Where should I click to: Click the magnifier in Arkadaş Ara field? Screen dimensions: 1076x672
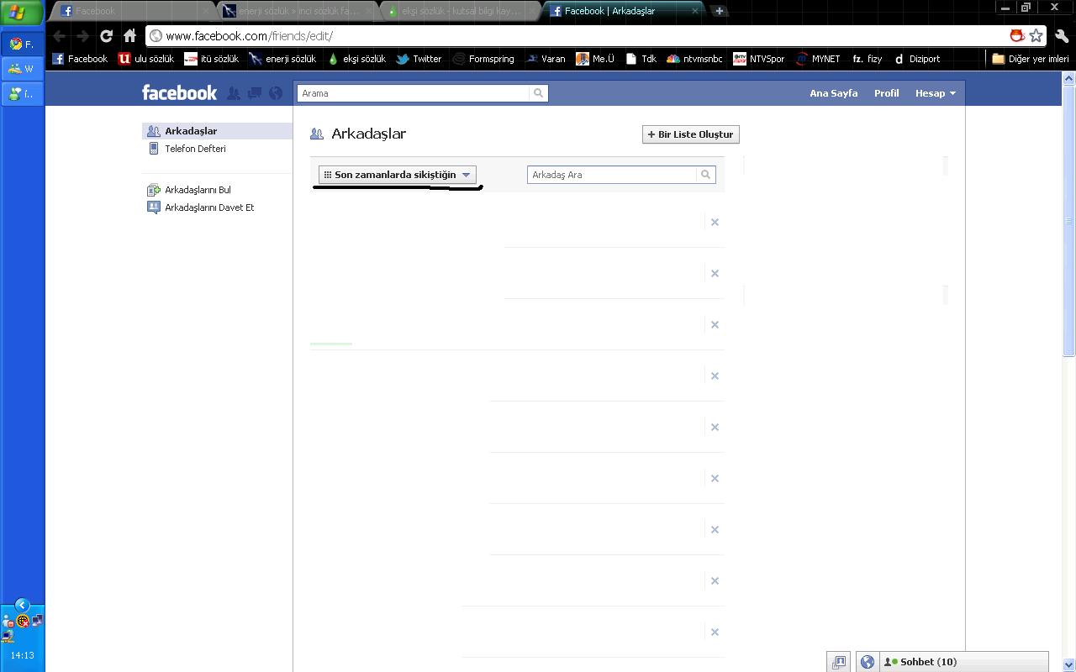705,175
